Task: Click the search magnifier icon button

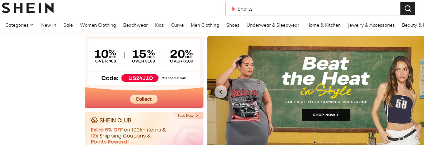Action: [408, 9]
